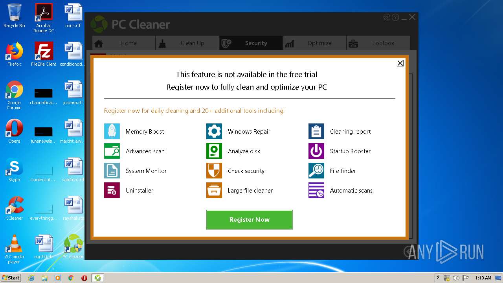Click the Memory Boost label
The image size is (503, 283).
click(x=145, y=132)
